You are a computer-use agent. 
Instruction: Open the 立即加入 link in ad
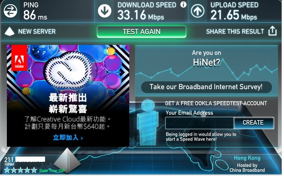[x=68, y=138]
